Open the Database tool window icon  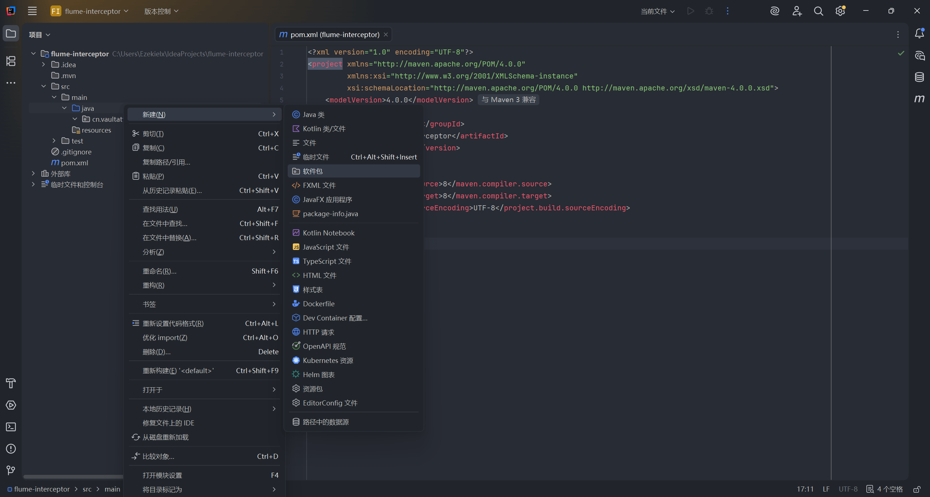(919, 77)
